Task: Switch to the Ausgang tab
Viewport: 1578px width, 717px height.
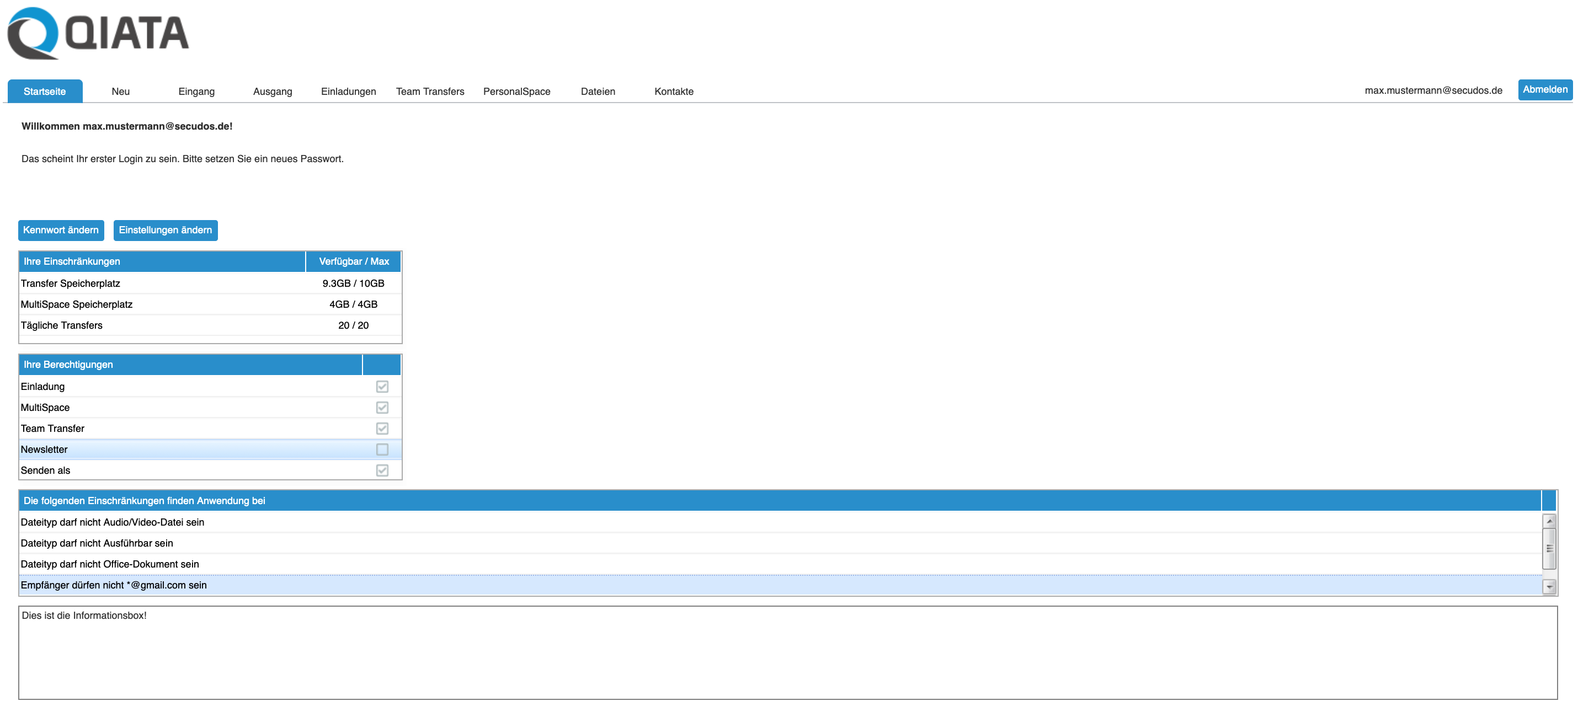Action: pyautogui.click(x=273, y=91)
